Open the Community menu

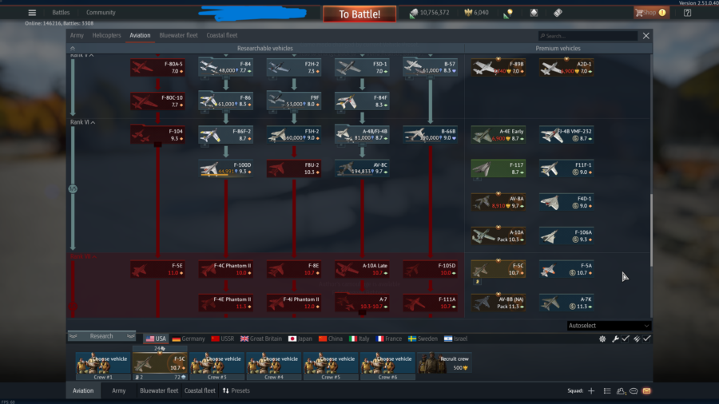pos(101,13)
